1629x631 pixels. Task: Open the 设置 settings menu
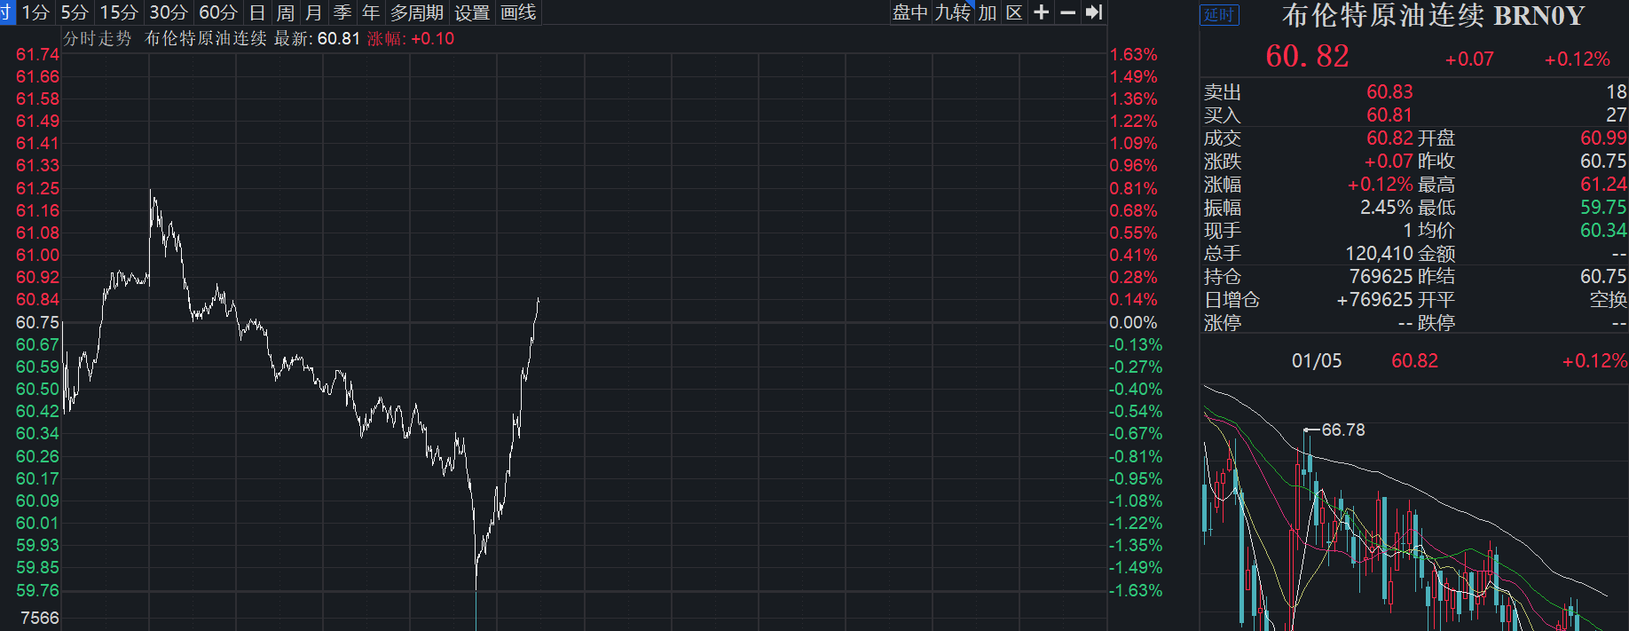coord(472,12)
